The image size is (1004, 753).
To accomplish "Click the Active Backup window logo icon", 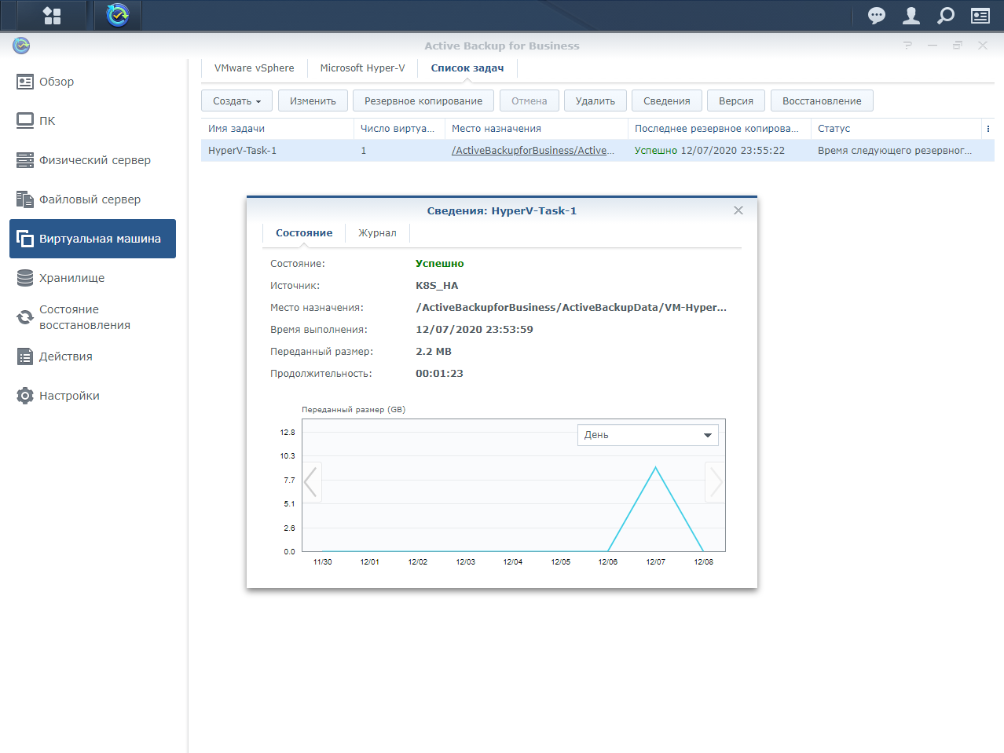I will [21, 46].
